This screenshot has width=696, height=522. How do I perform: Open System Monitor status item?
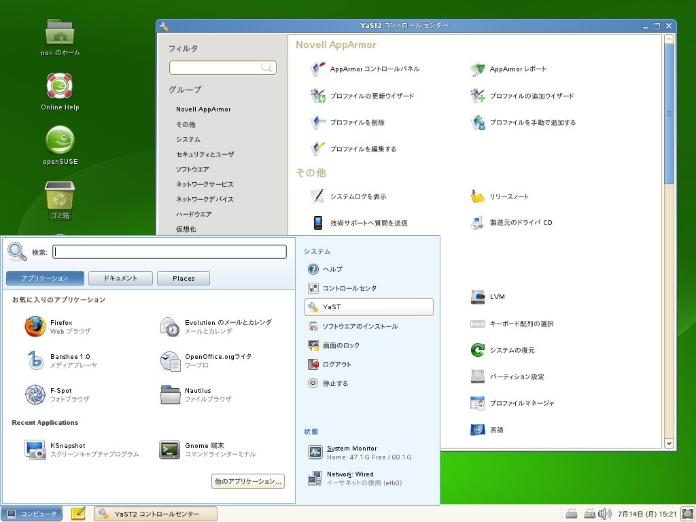tap(360, 452)
